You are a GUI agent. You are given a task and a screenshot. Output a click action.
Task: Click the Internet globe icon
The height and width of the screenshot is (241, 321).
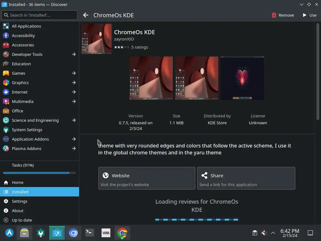(x=6, y=92)
